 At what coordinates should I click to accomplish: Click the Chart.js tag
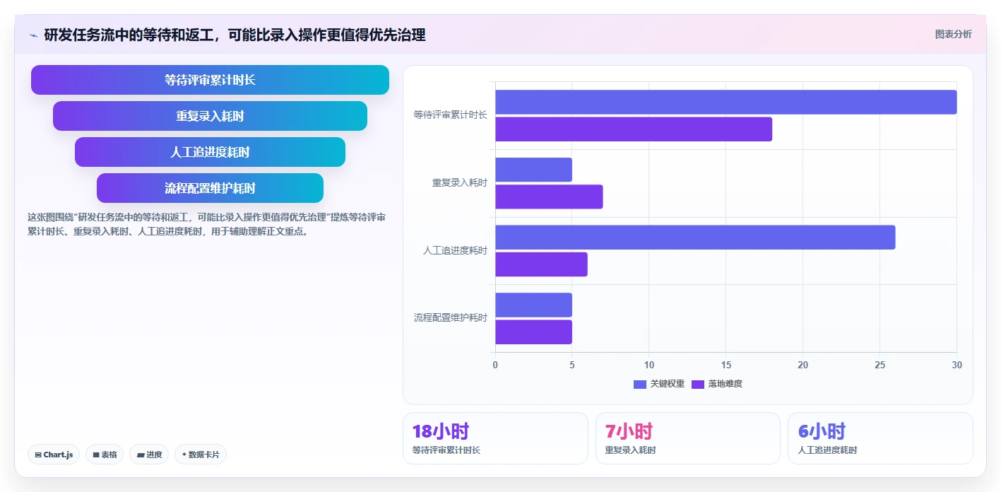click(x=54, y=455)
